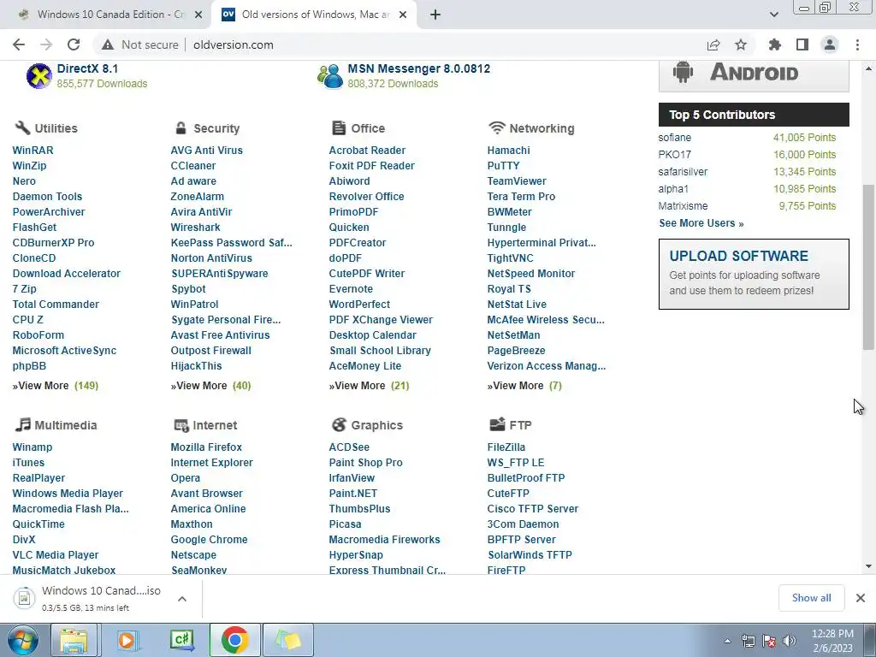Click the MSN Messenger people icon
The height and width of the screenshot is (657, 876).
[x=329, y=76]
